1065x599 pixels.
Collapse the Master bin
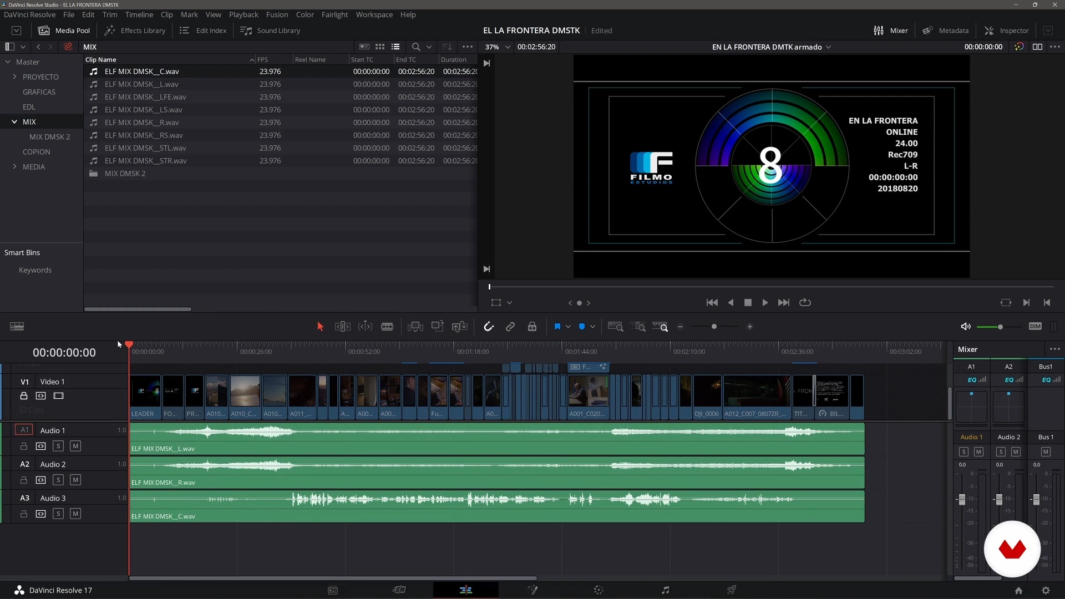[8, 62]
